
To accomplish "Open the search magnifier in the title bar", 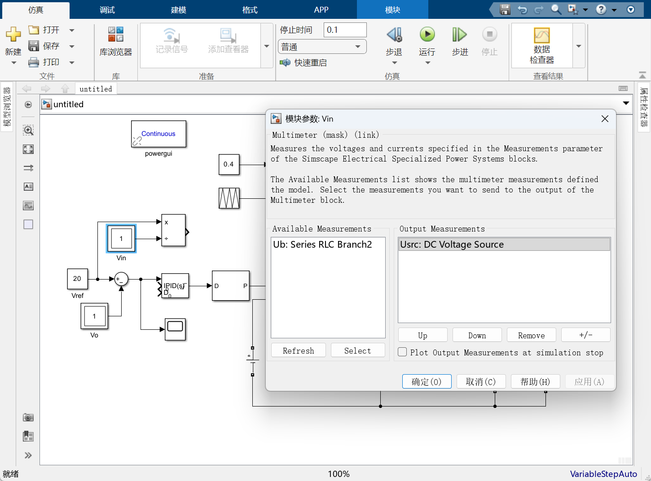I will (x=556, y=9).
